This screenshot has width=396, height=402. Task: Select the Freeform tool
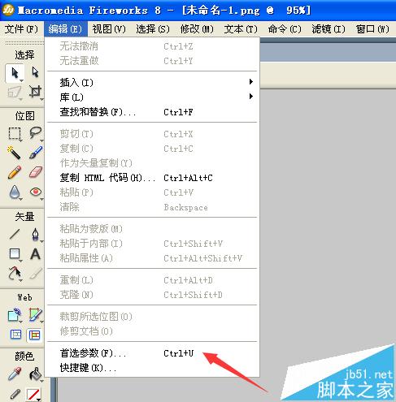point(15,274)
